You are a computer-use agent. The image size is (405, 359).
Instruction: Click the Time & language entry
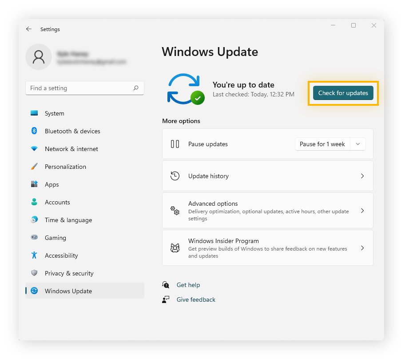[x=68, y=220]
